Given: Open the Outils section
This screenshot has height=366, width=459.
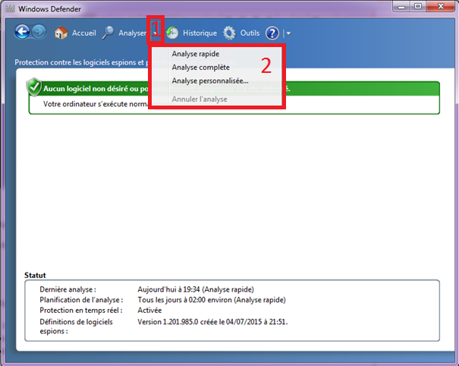Looking at the screenshot, I should click(x=250, y=33).
